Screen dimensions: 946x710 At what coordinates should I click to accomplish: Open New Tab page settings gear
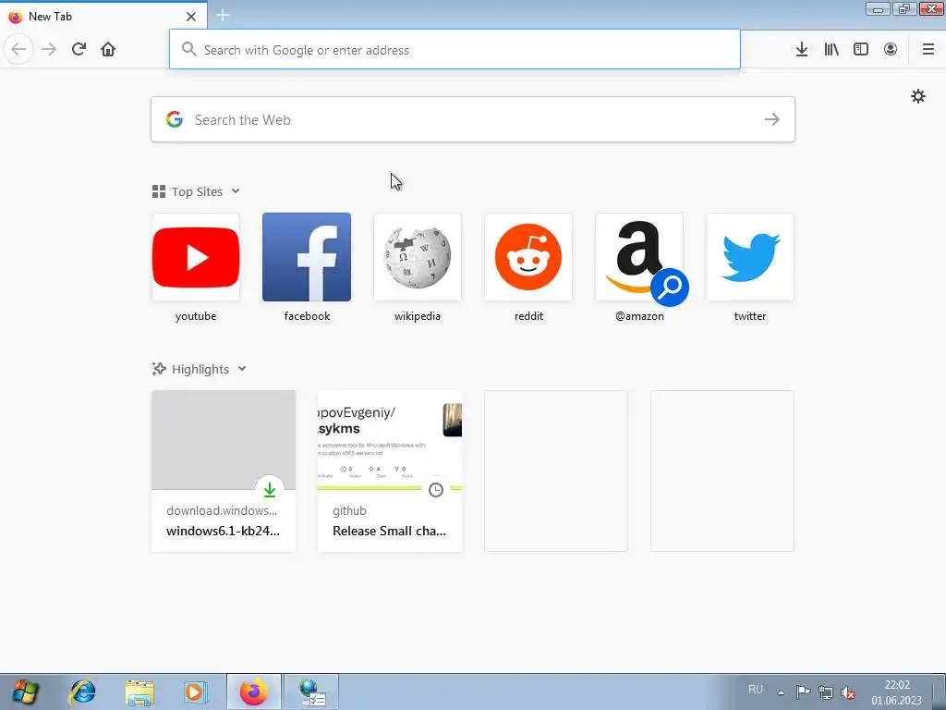917,96
